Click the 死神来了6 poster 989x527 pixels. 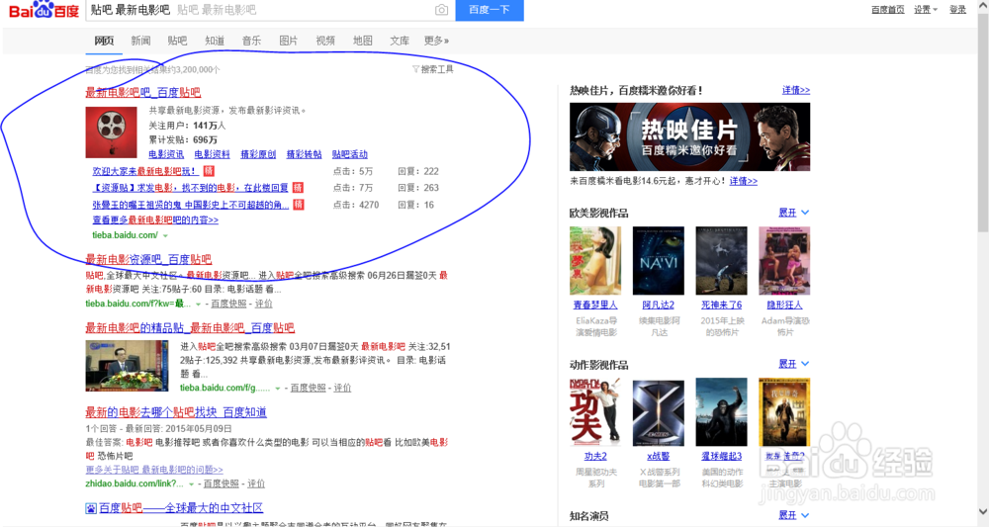point(721,260)
